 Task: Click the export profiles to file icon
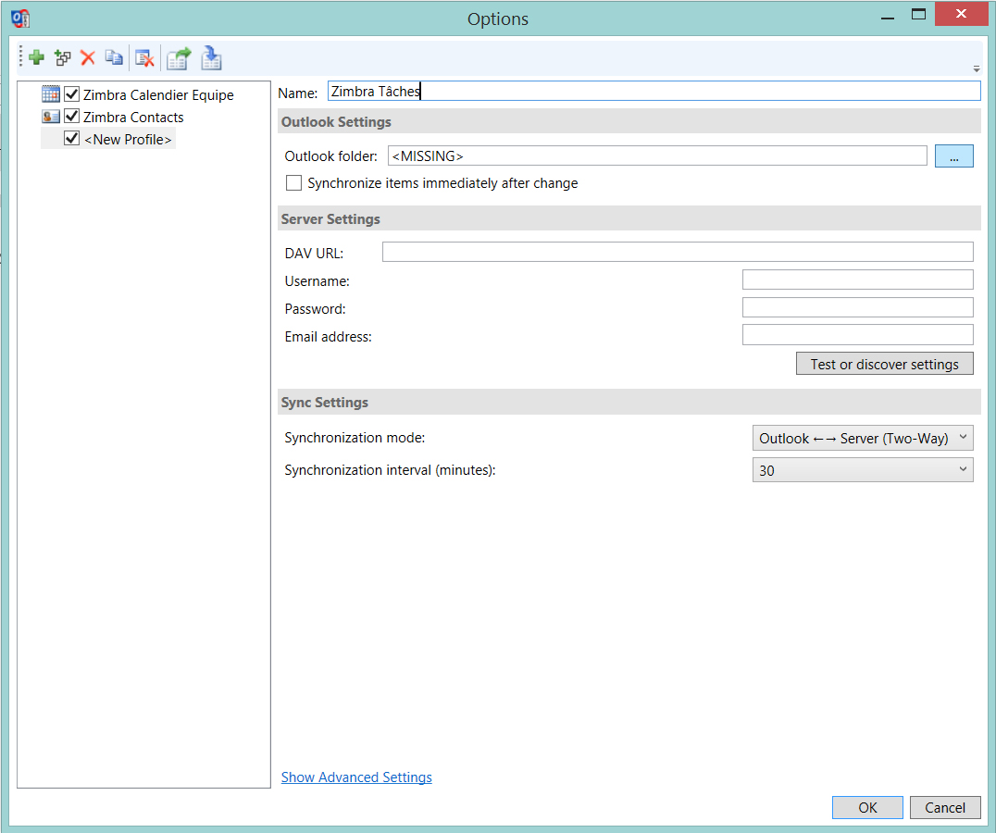pos(179,58)
